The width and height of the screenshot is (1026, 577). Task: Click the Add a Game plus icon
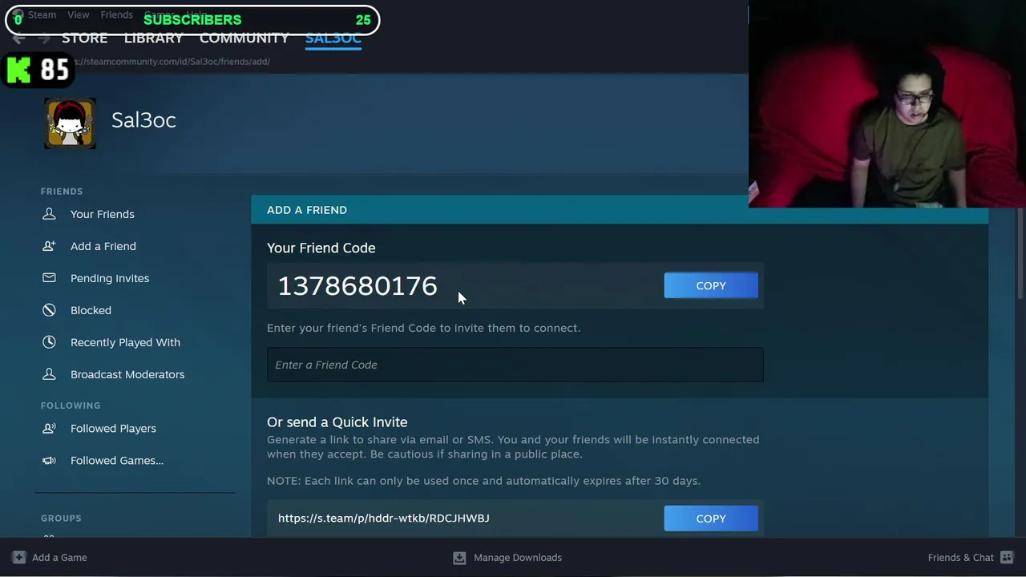click(19, 557)
